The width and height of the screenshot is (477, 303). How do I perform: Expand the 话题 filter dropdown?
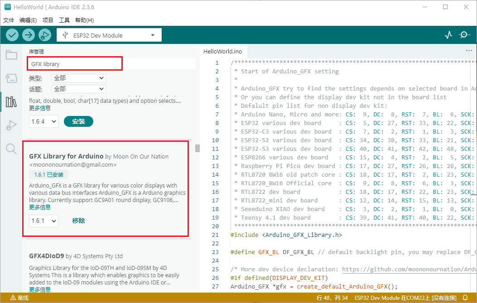[78, 89]
